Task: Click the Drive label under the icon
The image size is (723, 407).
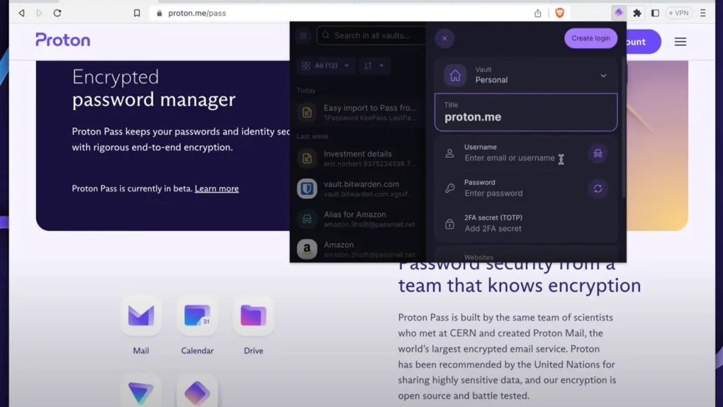Action: [254, 351]
